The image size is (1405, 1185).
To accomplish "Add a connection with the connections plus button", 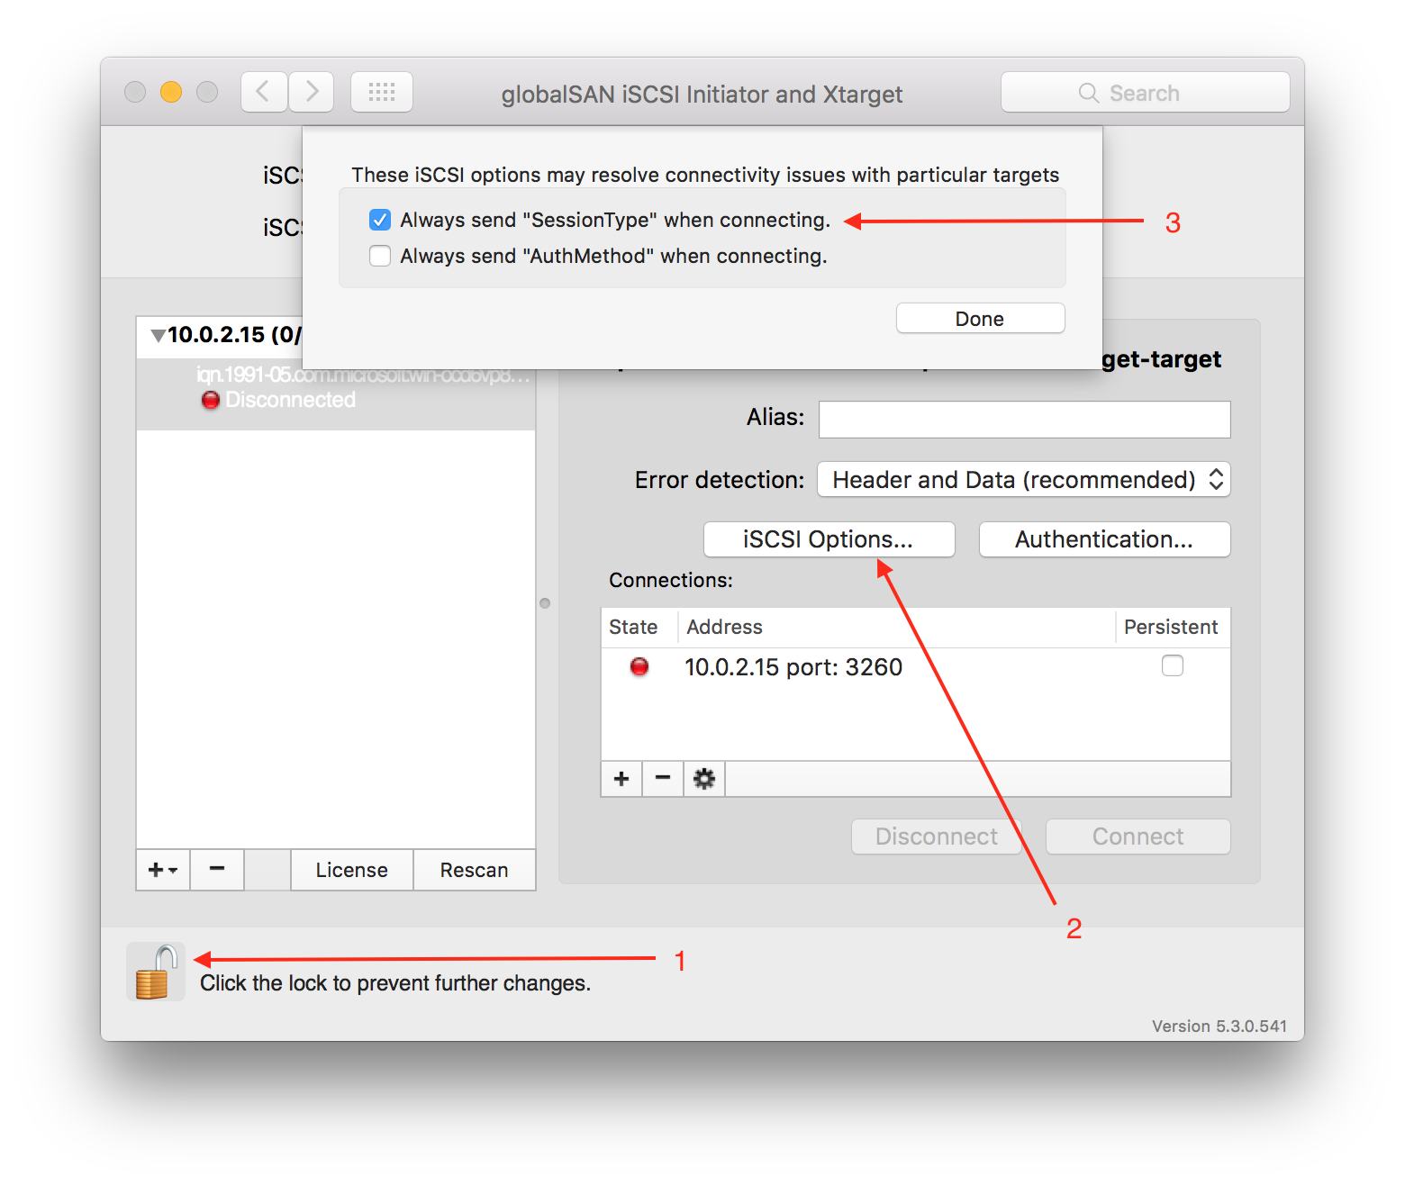I will 621,779.
